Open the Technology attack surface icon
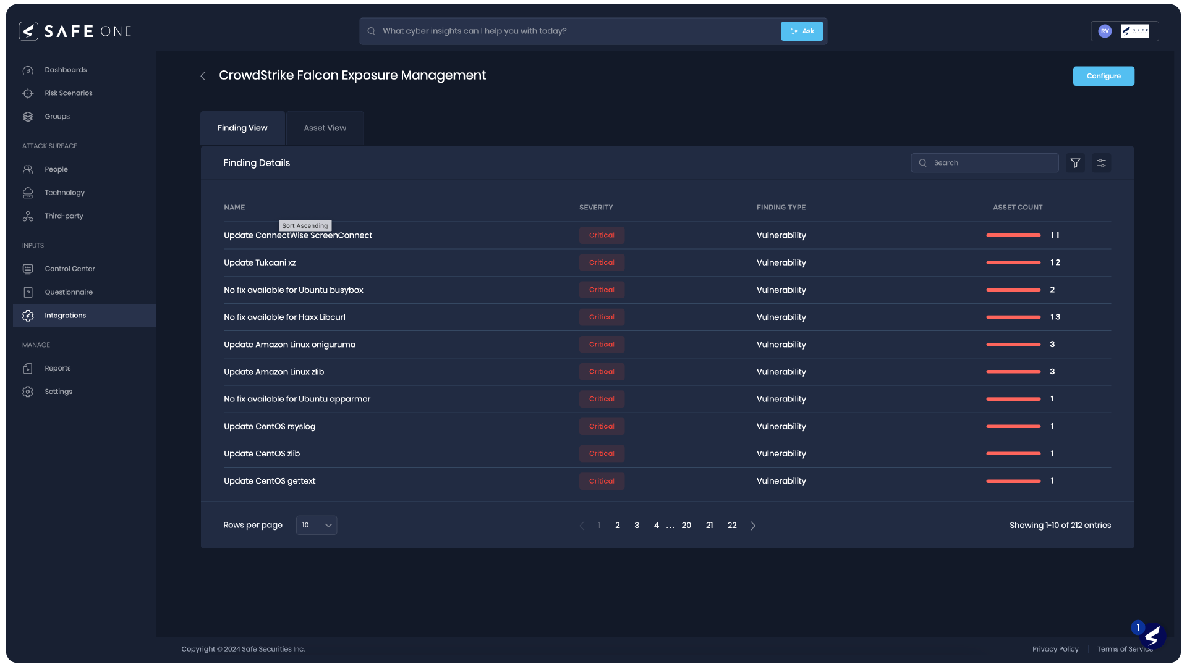Viewport: 1187px width, 667px height. (28, 192)
